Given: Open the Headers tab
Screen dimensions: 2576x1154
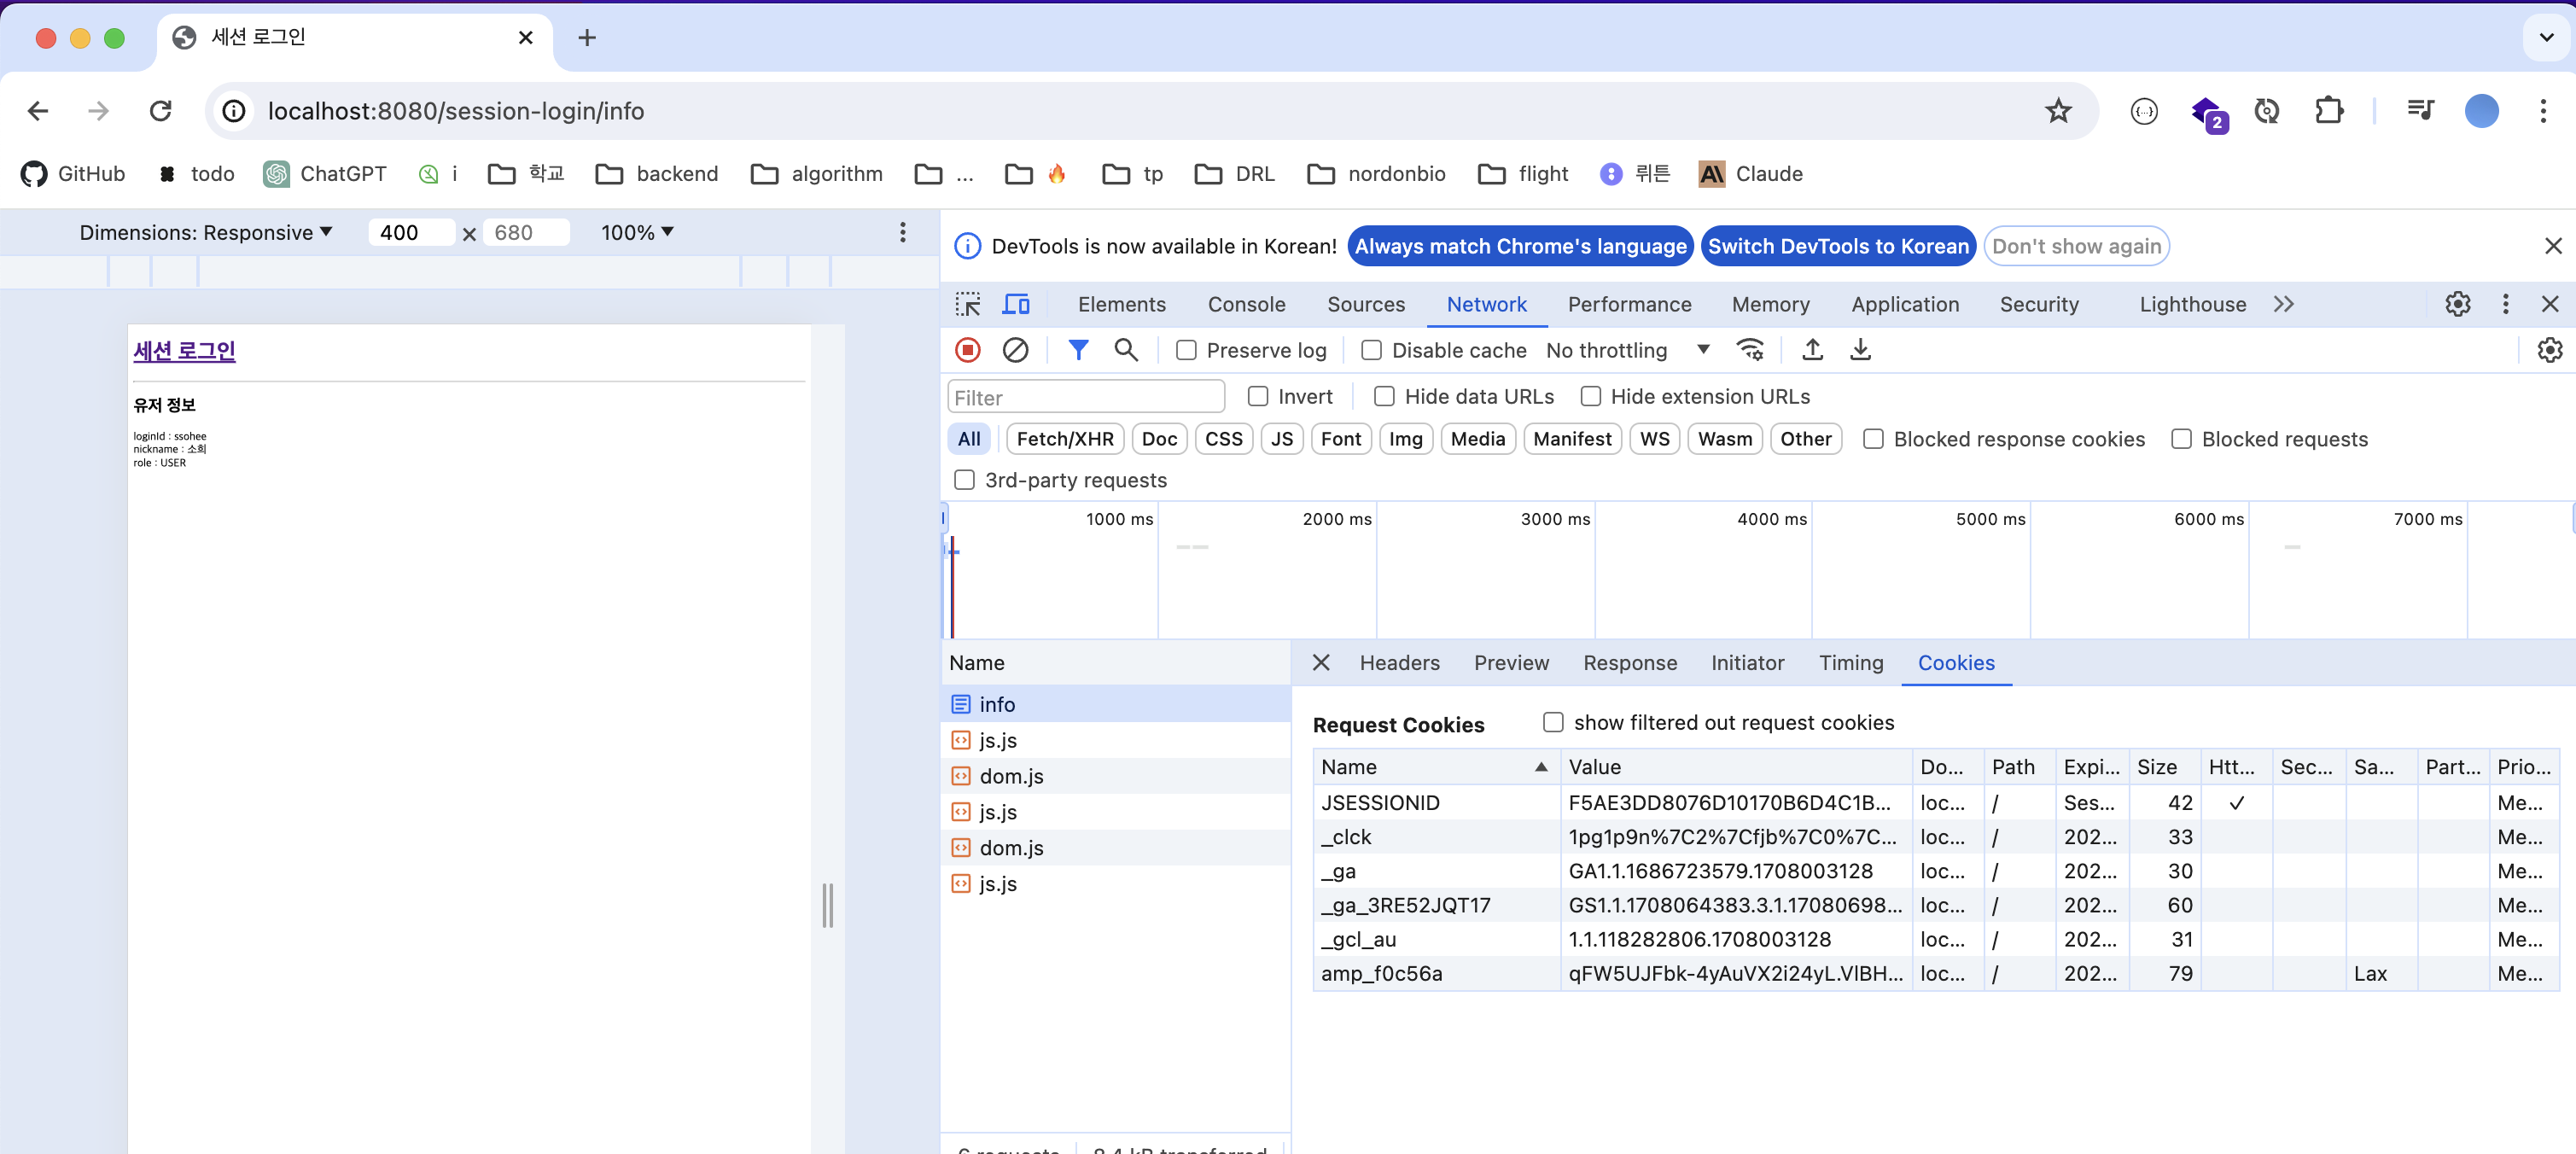Looking at the screenshot, I should 1399,663.
